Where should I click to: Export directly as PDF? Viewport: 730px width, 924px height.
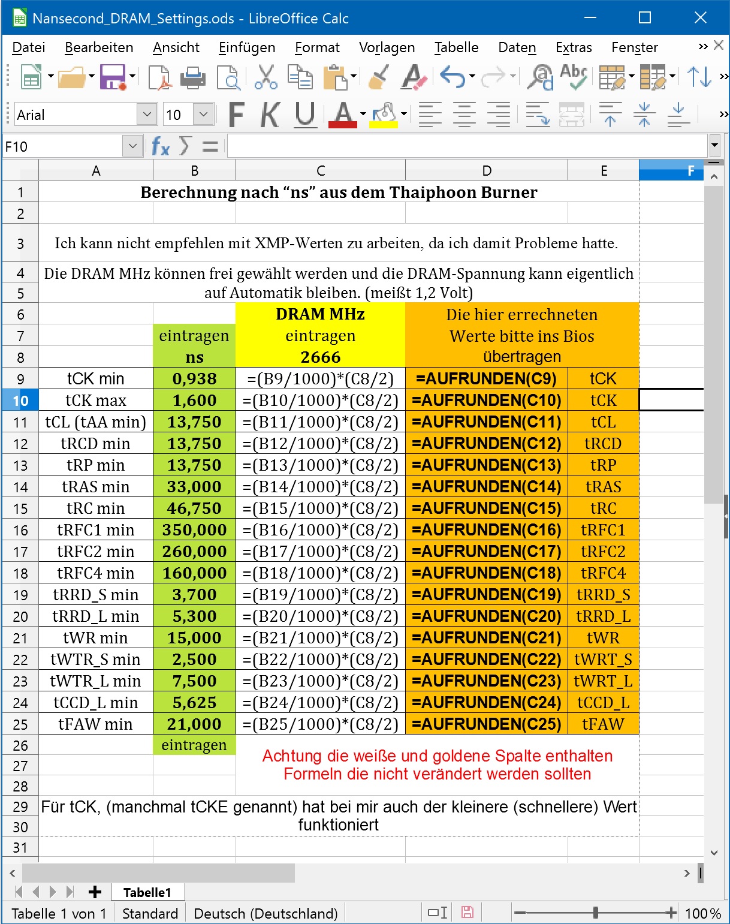[160, 77]
